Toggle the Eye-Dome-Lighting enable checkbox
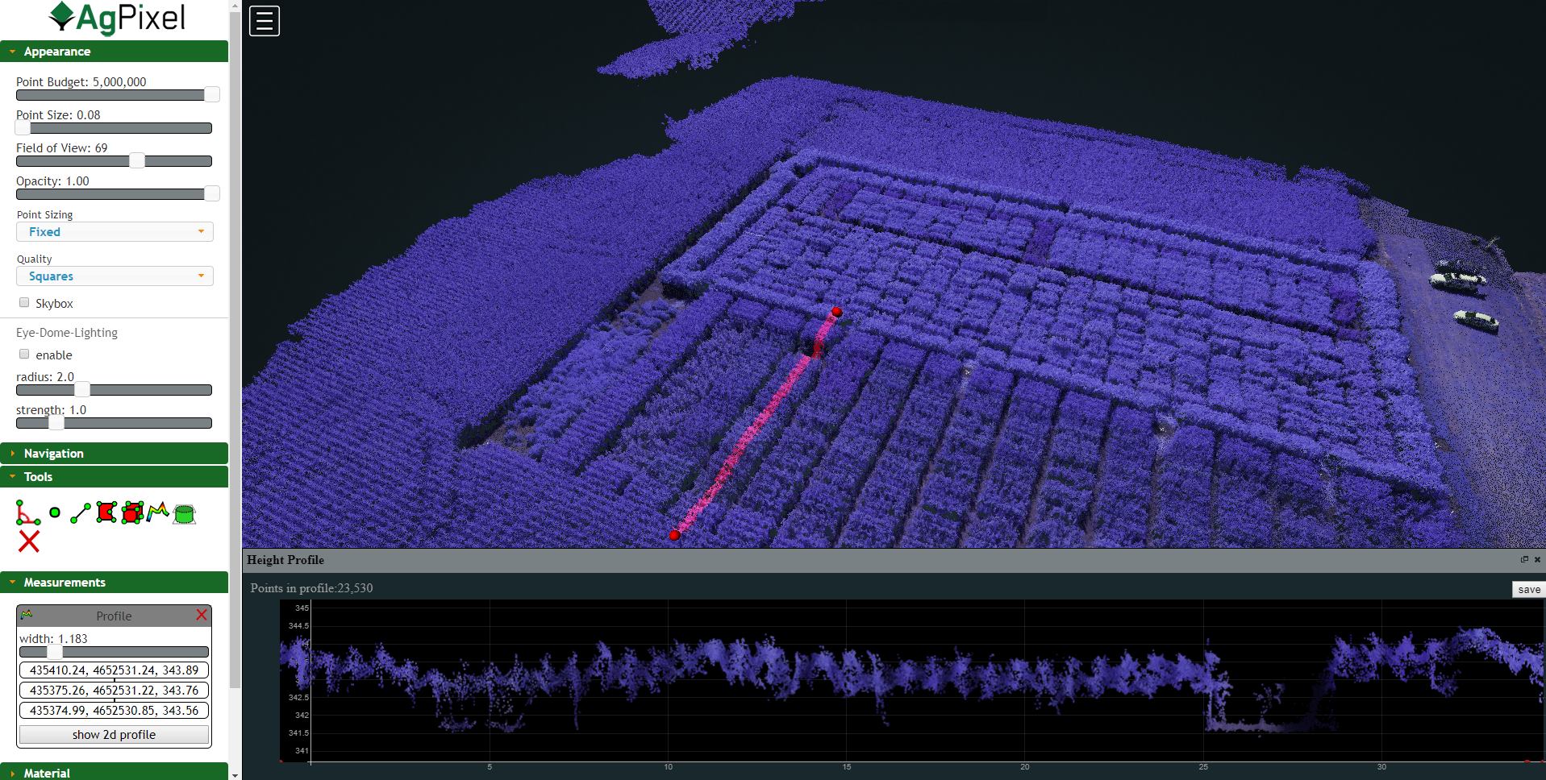Screen dimensions: 1546x780 [x=24, y=355]
